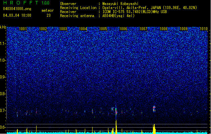Click the 0.9 kHz axis label
The width and height of the screenshot is (211, 134).
[3, 77]
